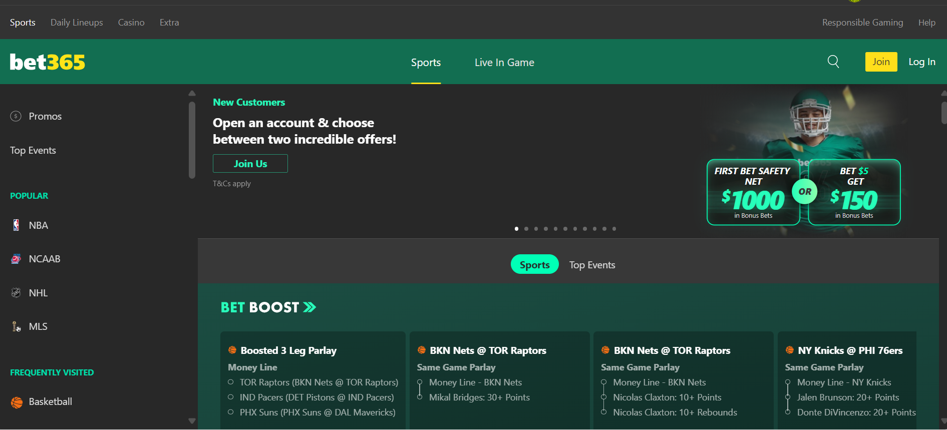The height and width of the screenshot is (430, 947).
Task: Expand Bet Boost using the double chevron
Action: point(310,307)
